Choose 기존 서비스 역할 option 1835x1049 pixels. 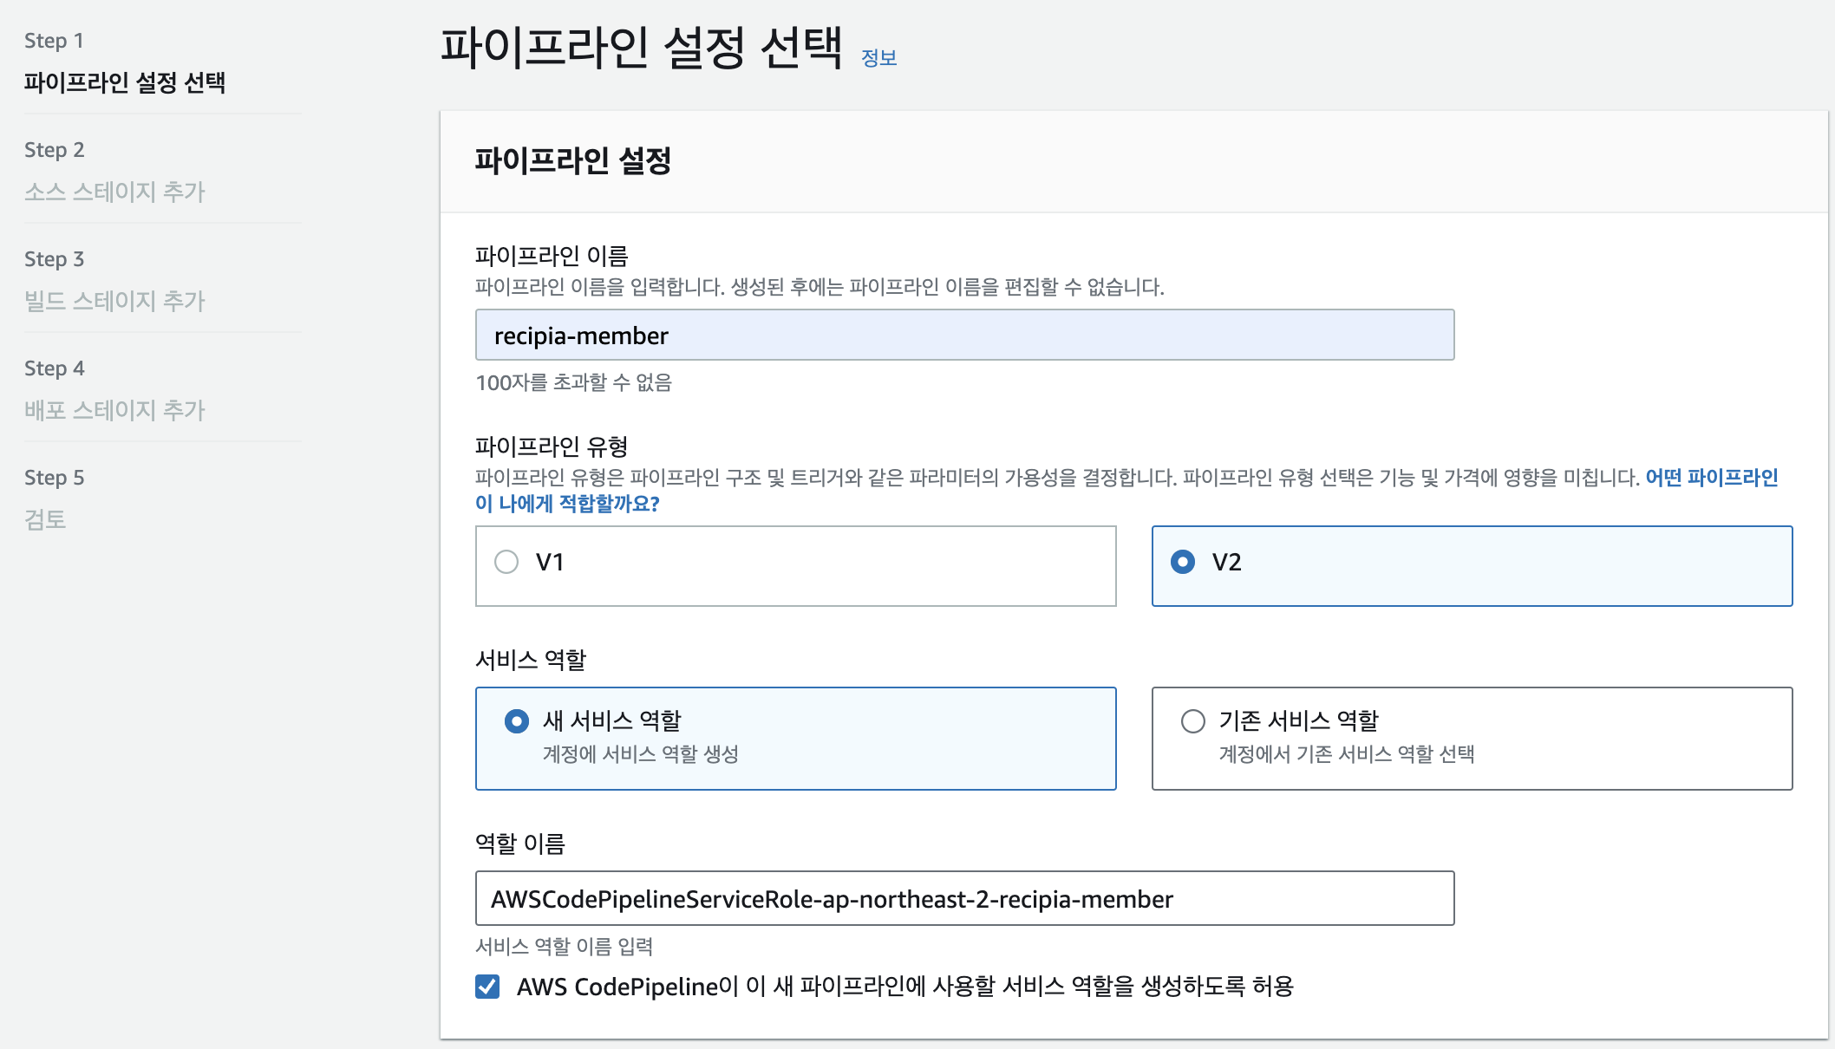[x=1193, y=720]
